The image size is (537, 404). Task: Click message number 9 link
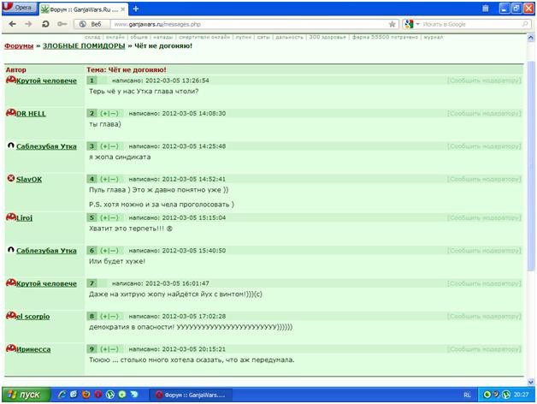click(x=91, y=349)
